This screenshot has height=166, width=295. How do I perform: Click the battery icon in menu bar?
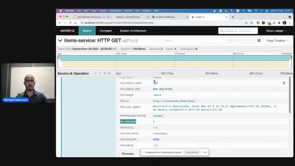pos(250,11)
